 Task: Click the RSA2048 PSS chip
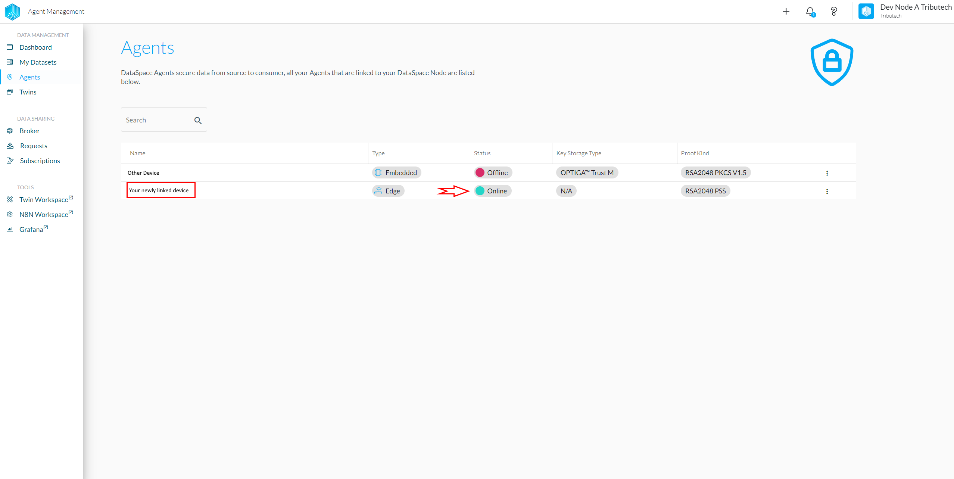click(x=705, y=191)
